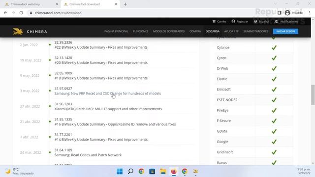Click the green check for FireEye

(x=274, y=110)
